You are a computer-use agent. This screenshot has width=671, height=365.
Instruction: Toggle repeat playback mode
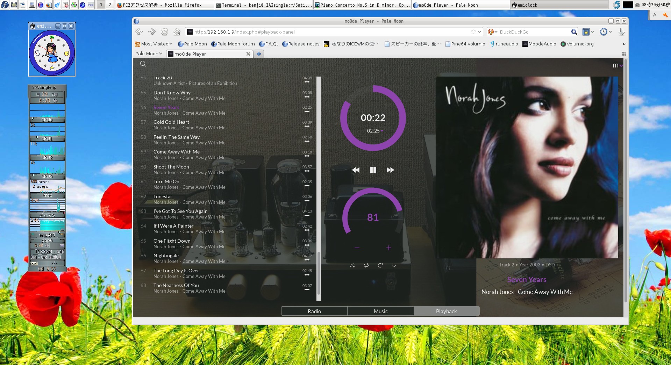(x=366, y=265)
